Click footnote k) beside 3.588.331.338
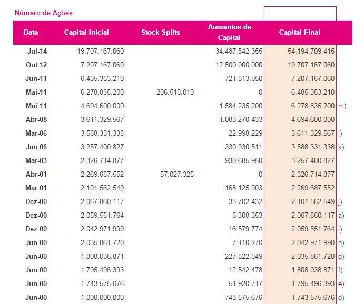This screenshot has width=364, height=304. point(341,147)
